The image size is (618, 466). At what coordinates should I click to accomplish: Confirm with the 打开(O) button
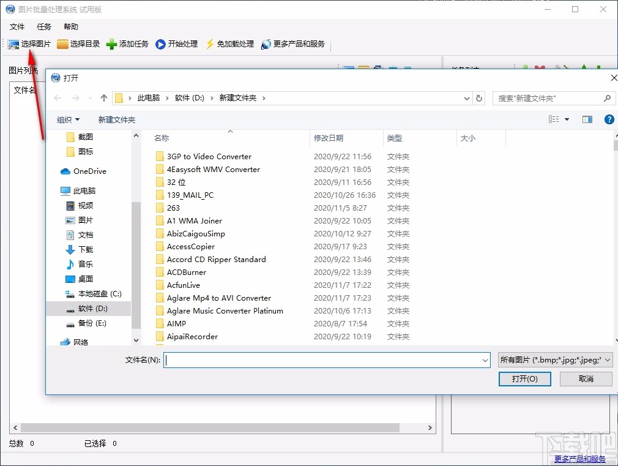pos(524,378)
